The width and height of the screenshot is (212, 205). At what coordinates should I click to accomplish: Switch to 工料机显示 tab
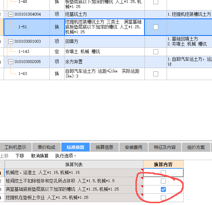(x=15, y=147)
